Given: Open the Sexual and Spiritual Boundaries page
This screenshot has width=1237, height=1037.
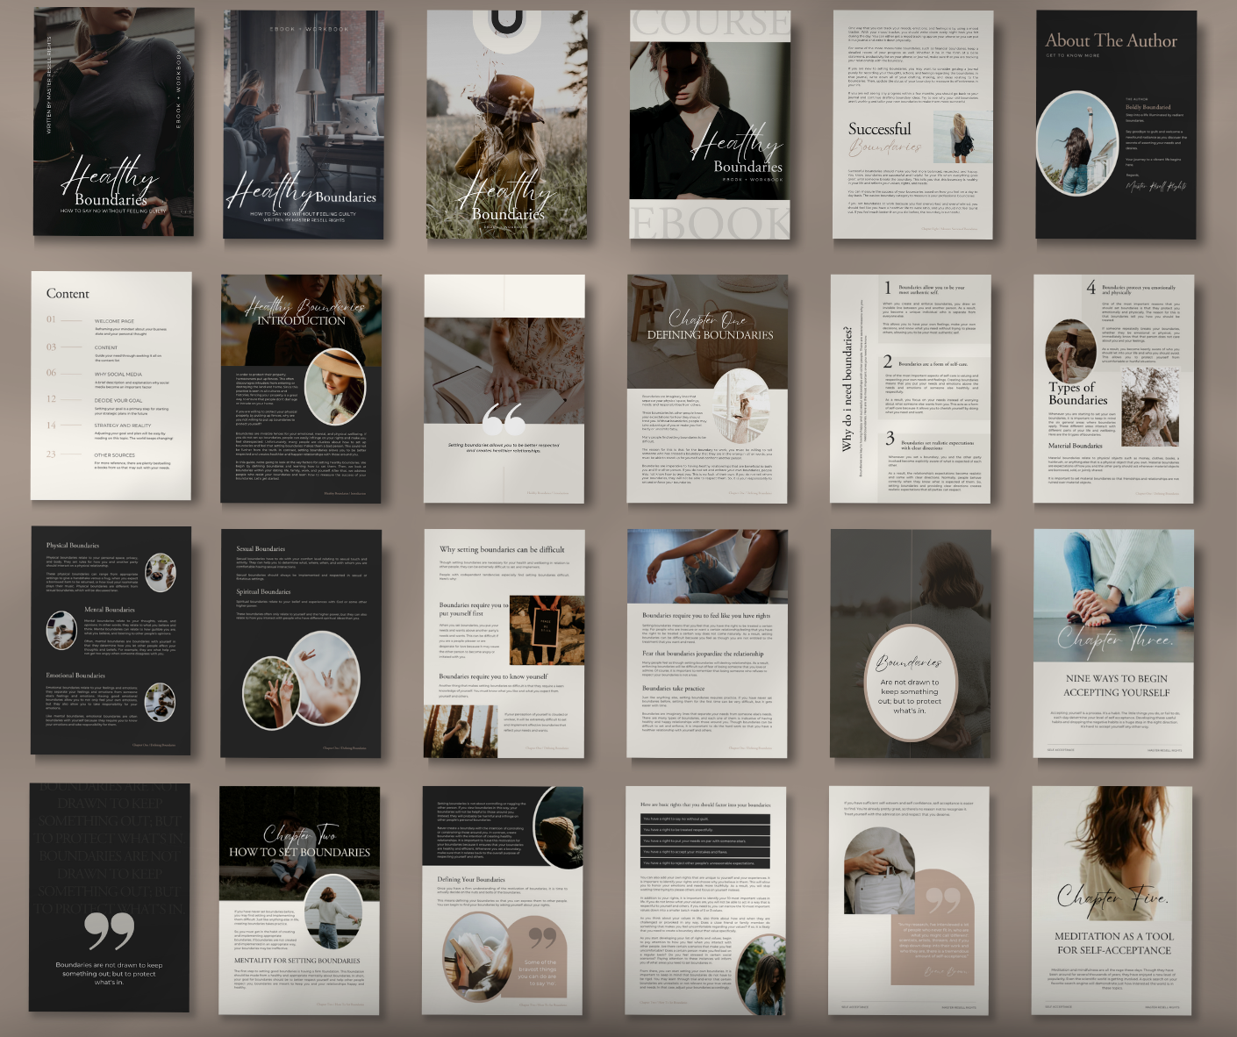Looking at the screenshot, I should pyautogui.click(x=301, y=642).
